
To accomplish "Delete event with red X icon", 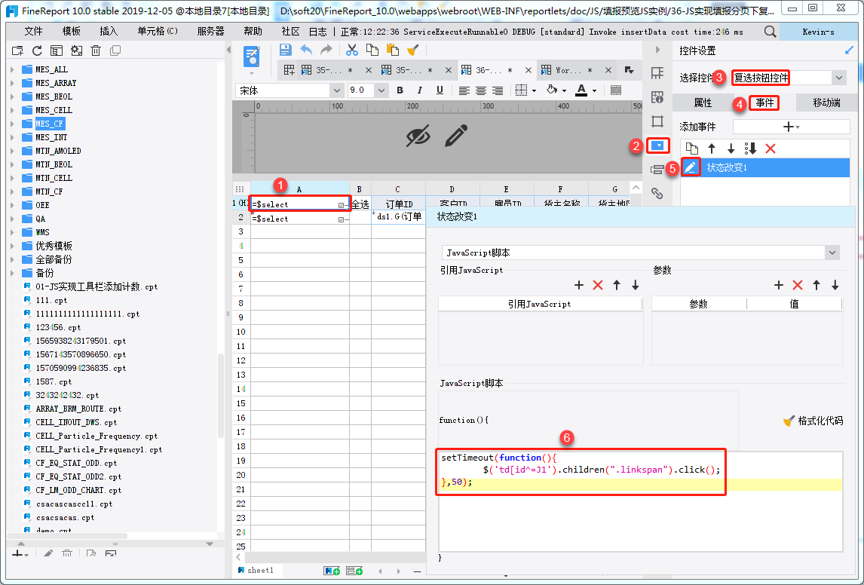I will pos(771,149).
